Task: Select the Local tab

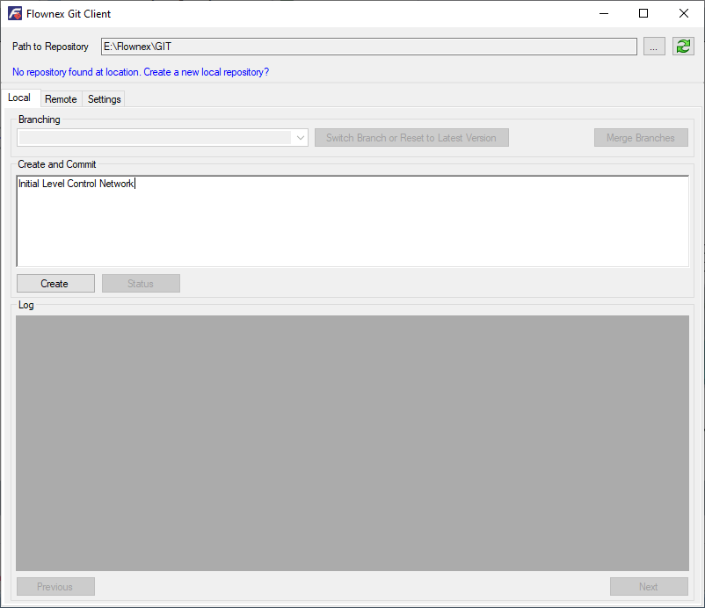Action: [x=19, y=98]
